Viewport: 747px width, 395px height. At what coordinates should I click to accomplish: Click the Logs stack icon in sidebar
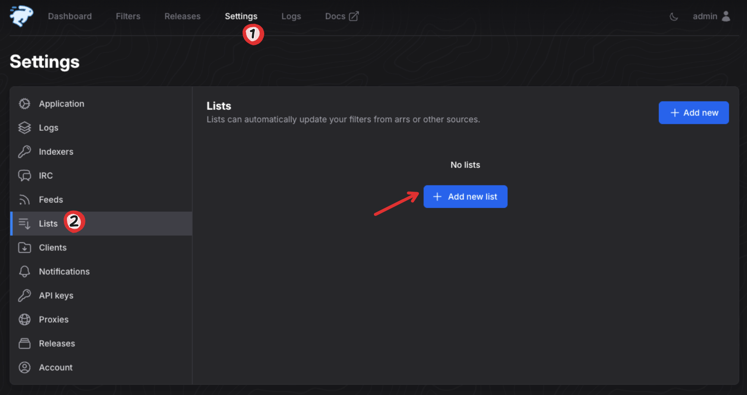click(x=25, y=128)
